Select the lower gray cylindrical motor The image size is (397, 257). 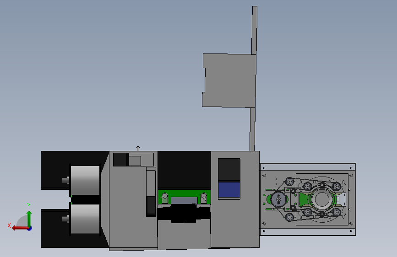click(x=85, y=219)
